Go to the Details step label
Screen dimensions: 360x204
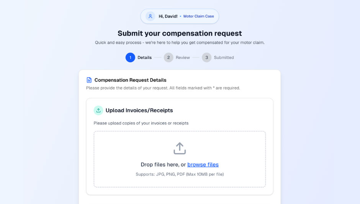pyautogui.click(x=145, y=57)
